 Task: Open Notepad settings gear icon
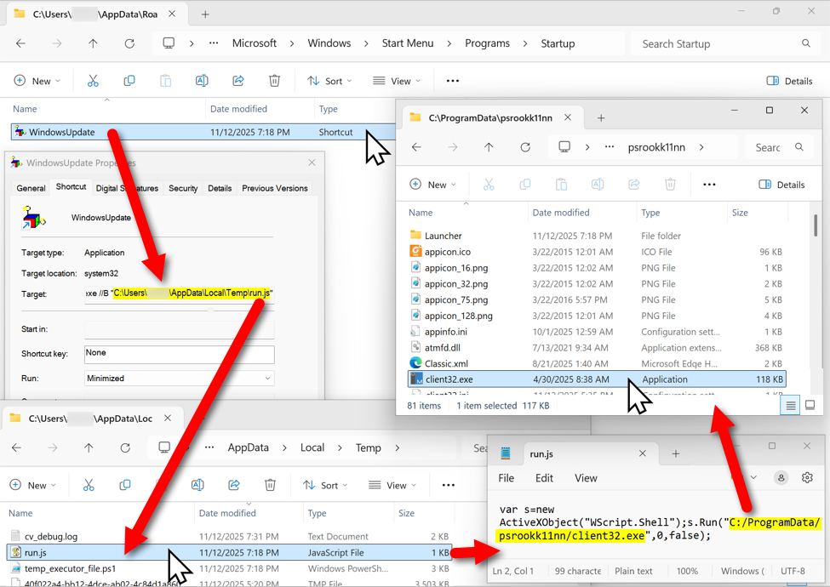(807, 478)
